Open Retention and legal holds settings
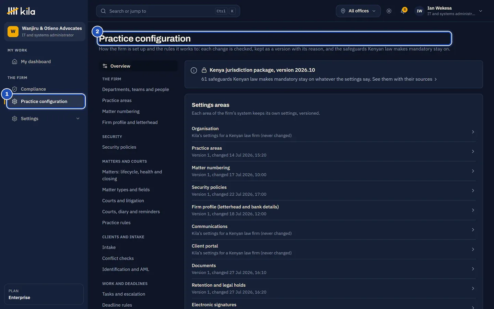This screenshot has width=494, height=309. coord(333,288)
